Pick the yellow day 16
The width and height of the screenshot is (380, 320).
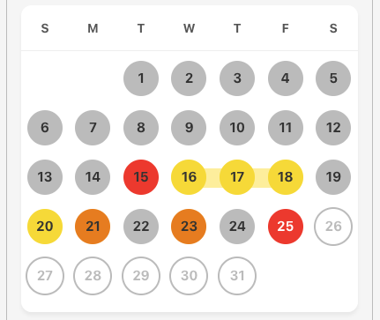pyautogui.click(x=189, y=177)
